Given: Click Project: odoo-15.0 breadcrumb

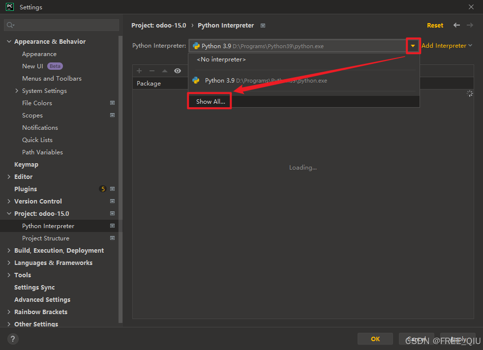Looking at the screenshot, I should [x=159, y=25].
